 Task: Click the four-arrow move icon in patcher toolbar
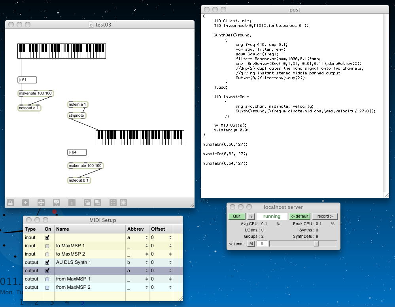[x=41, y=203]
